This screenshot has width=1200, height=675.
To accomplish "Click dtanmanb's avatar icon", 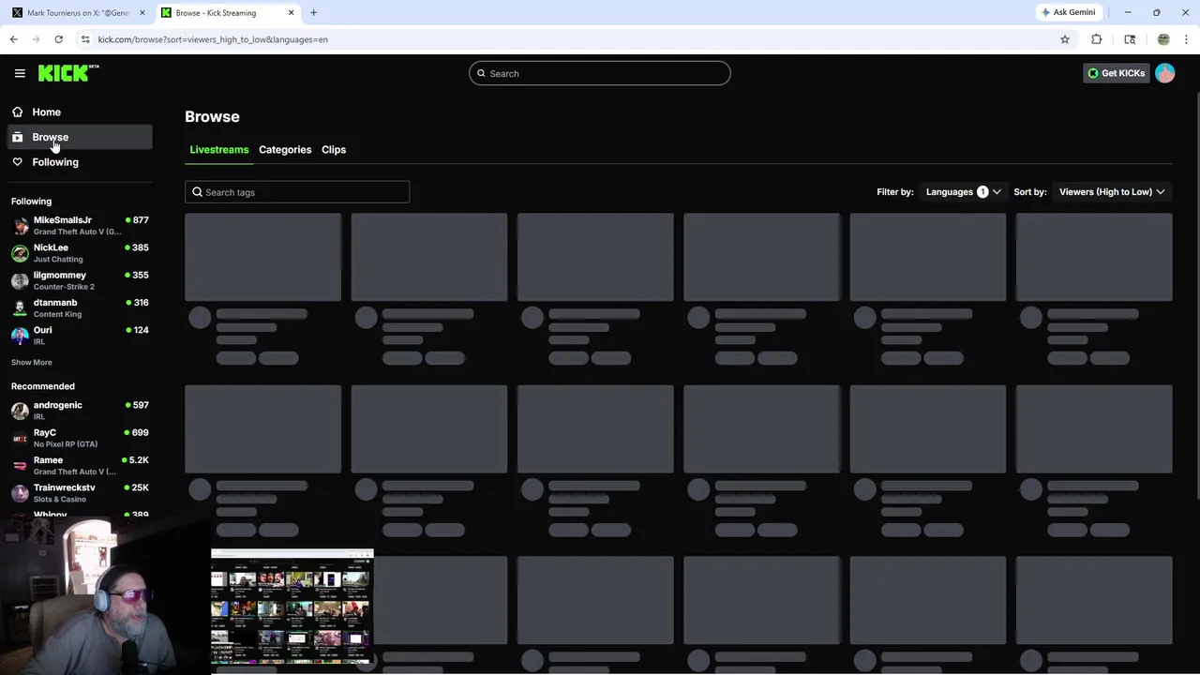I will pyautogui.click(x=20, y=308).
